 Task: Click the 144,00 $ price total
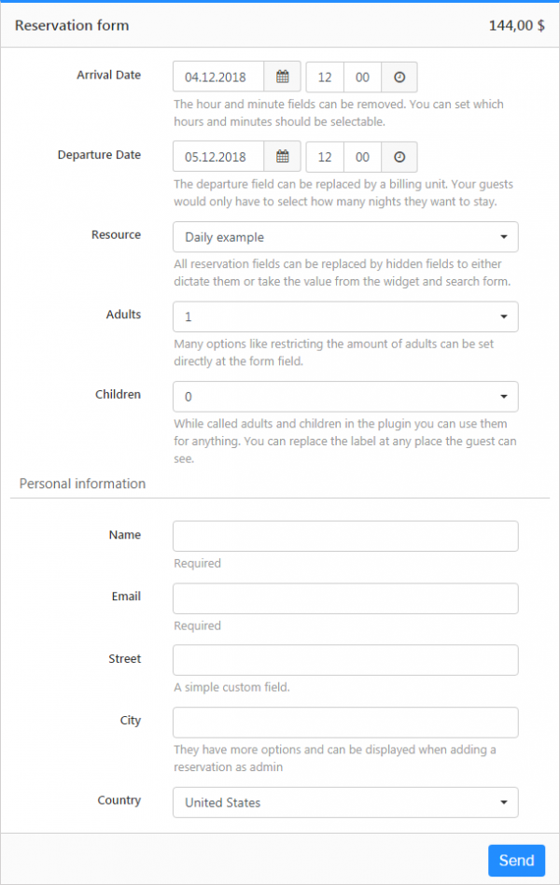pos(516,25)
